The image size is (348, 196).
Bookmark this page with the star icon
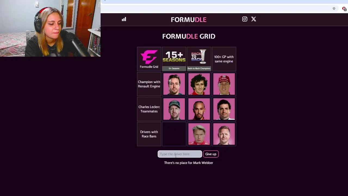(x=334, y=8)
